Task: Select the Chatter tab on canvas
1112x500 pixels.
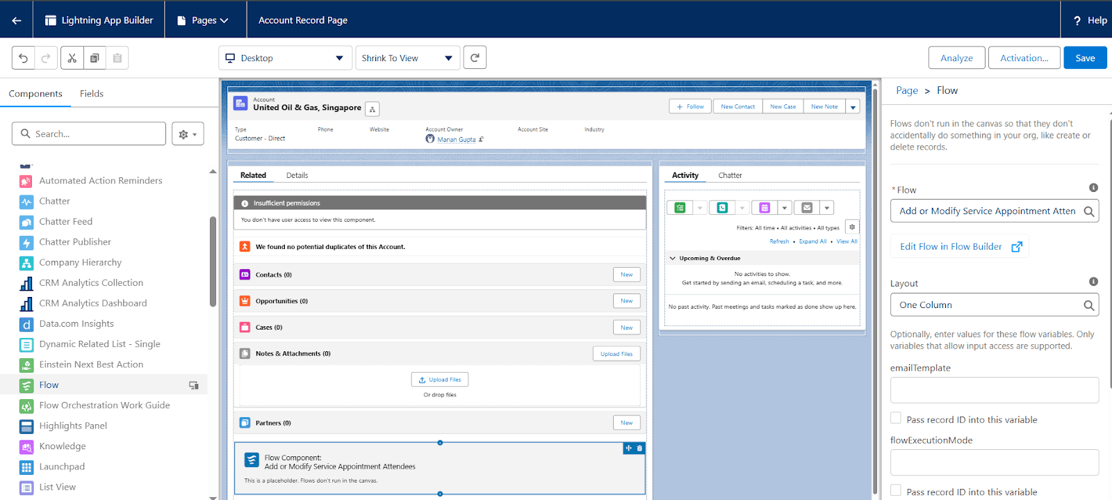Action: 730,175
